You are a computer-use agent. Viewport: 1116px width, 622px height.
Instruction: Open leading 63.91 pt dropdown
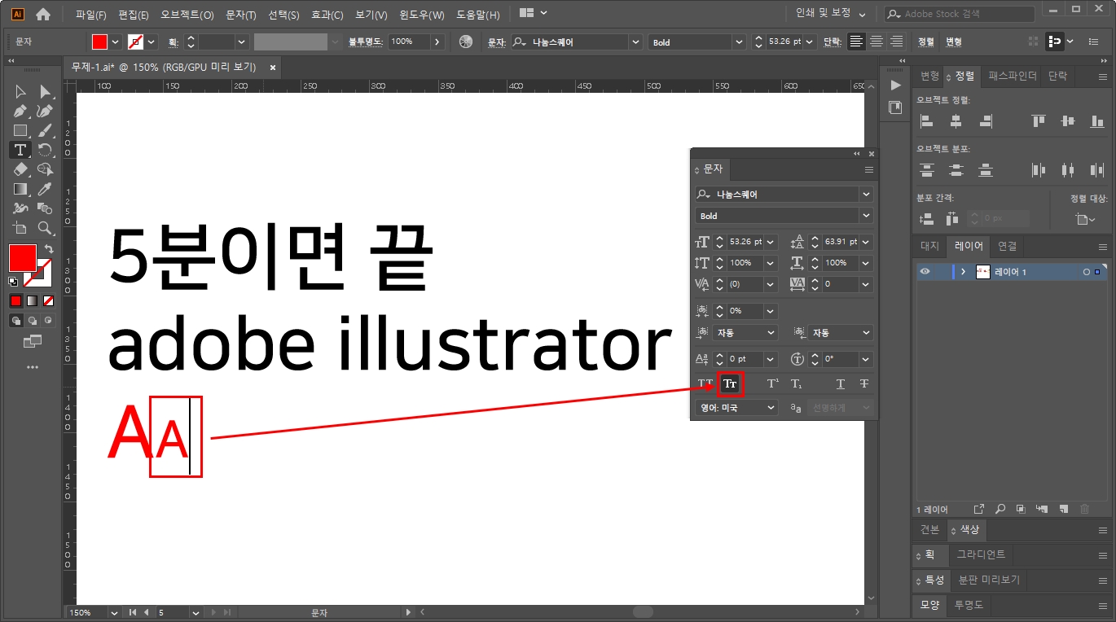866,242
